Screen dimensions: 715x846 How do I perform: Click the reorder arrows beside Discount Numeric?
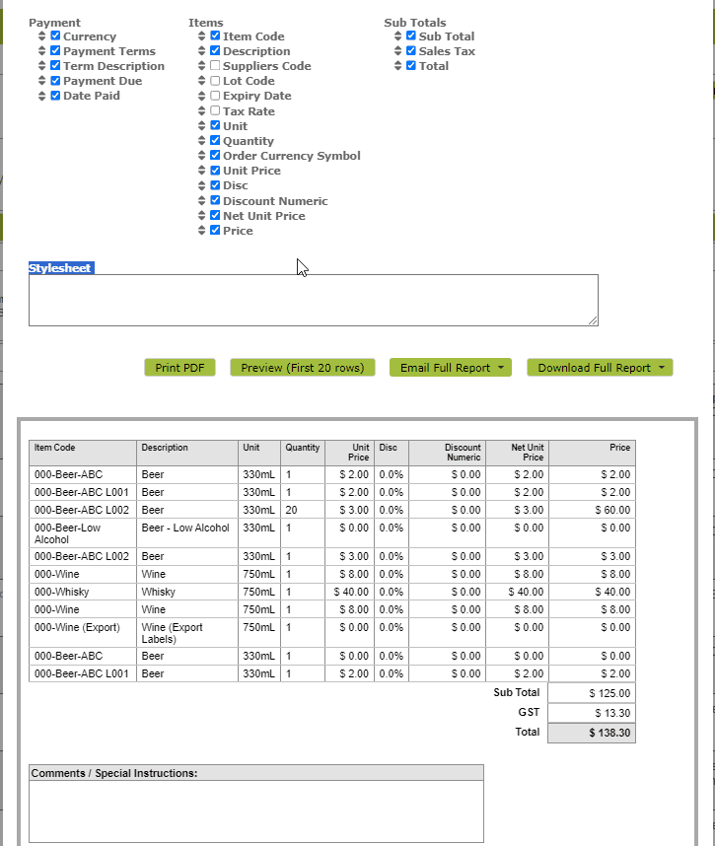(202, 201)
